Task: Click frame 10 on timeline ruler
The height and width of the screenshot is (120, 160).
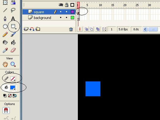Action: 100,5
